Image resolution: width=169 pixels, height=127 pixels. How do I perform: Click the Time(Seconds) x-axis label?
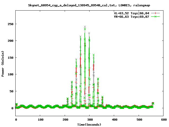[x=90, y=124]
